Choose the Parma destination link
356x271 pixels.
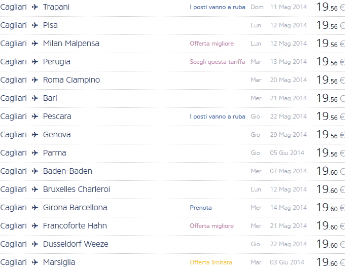click(54, 153)
